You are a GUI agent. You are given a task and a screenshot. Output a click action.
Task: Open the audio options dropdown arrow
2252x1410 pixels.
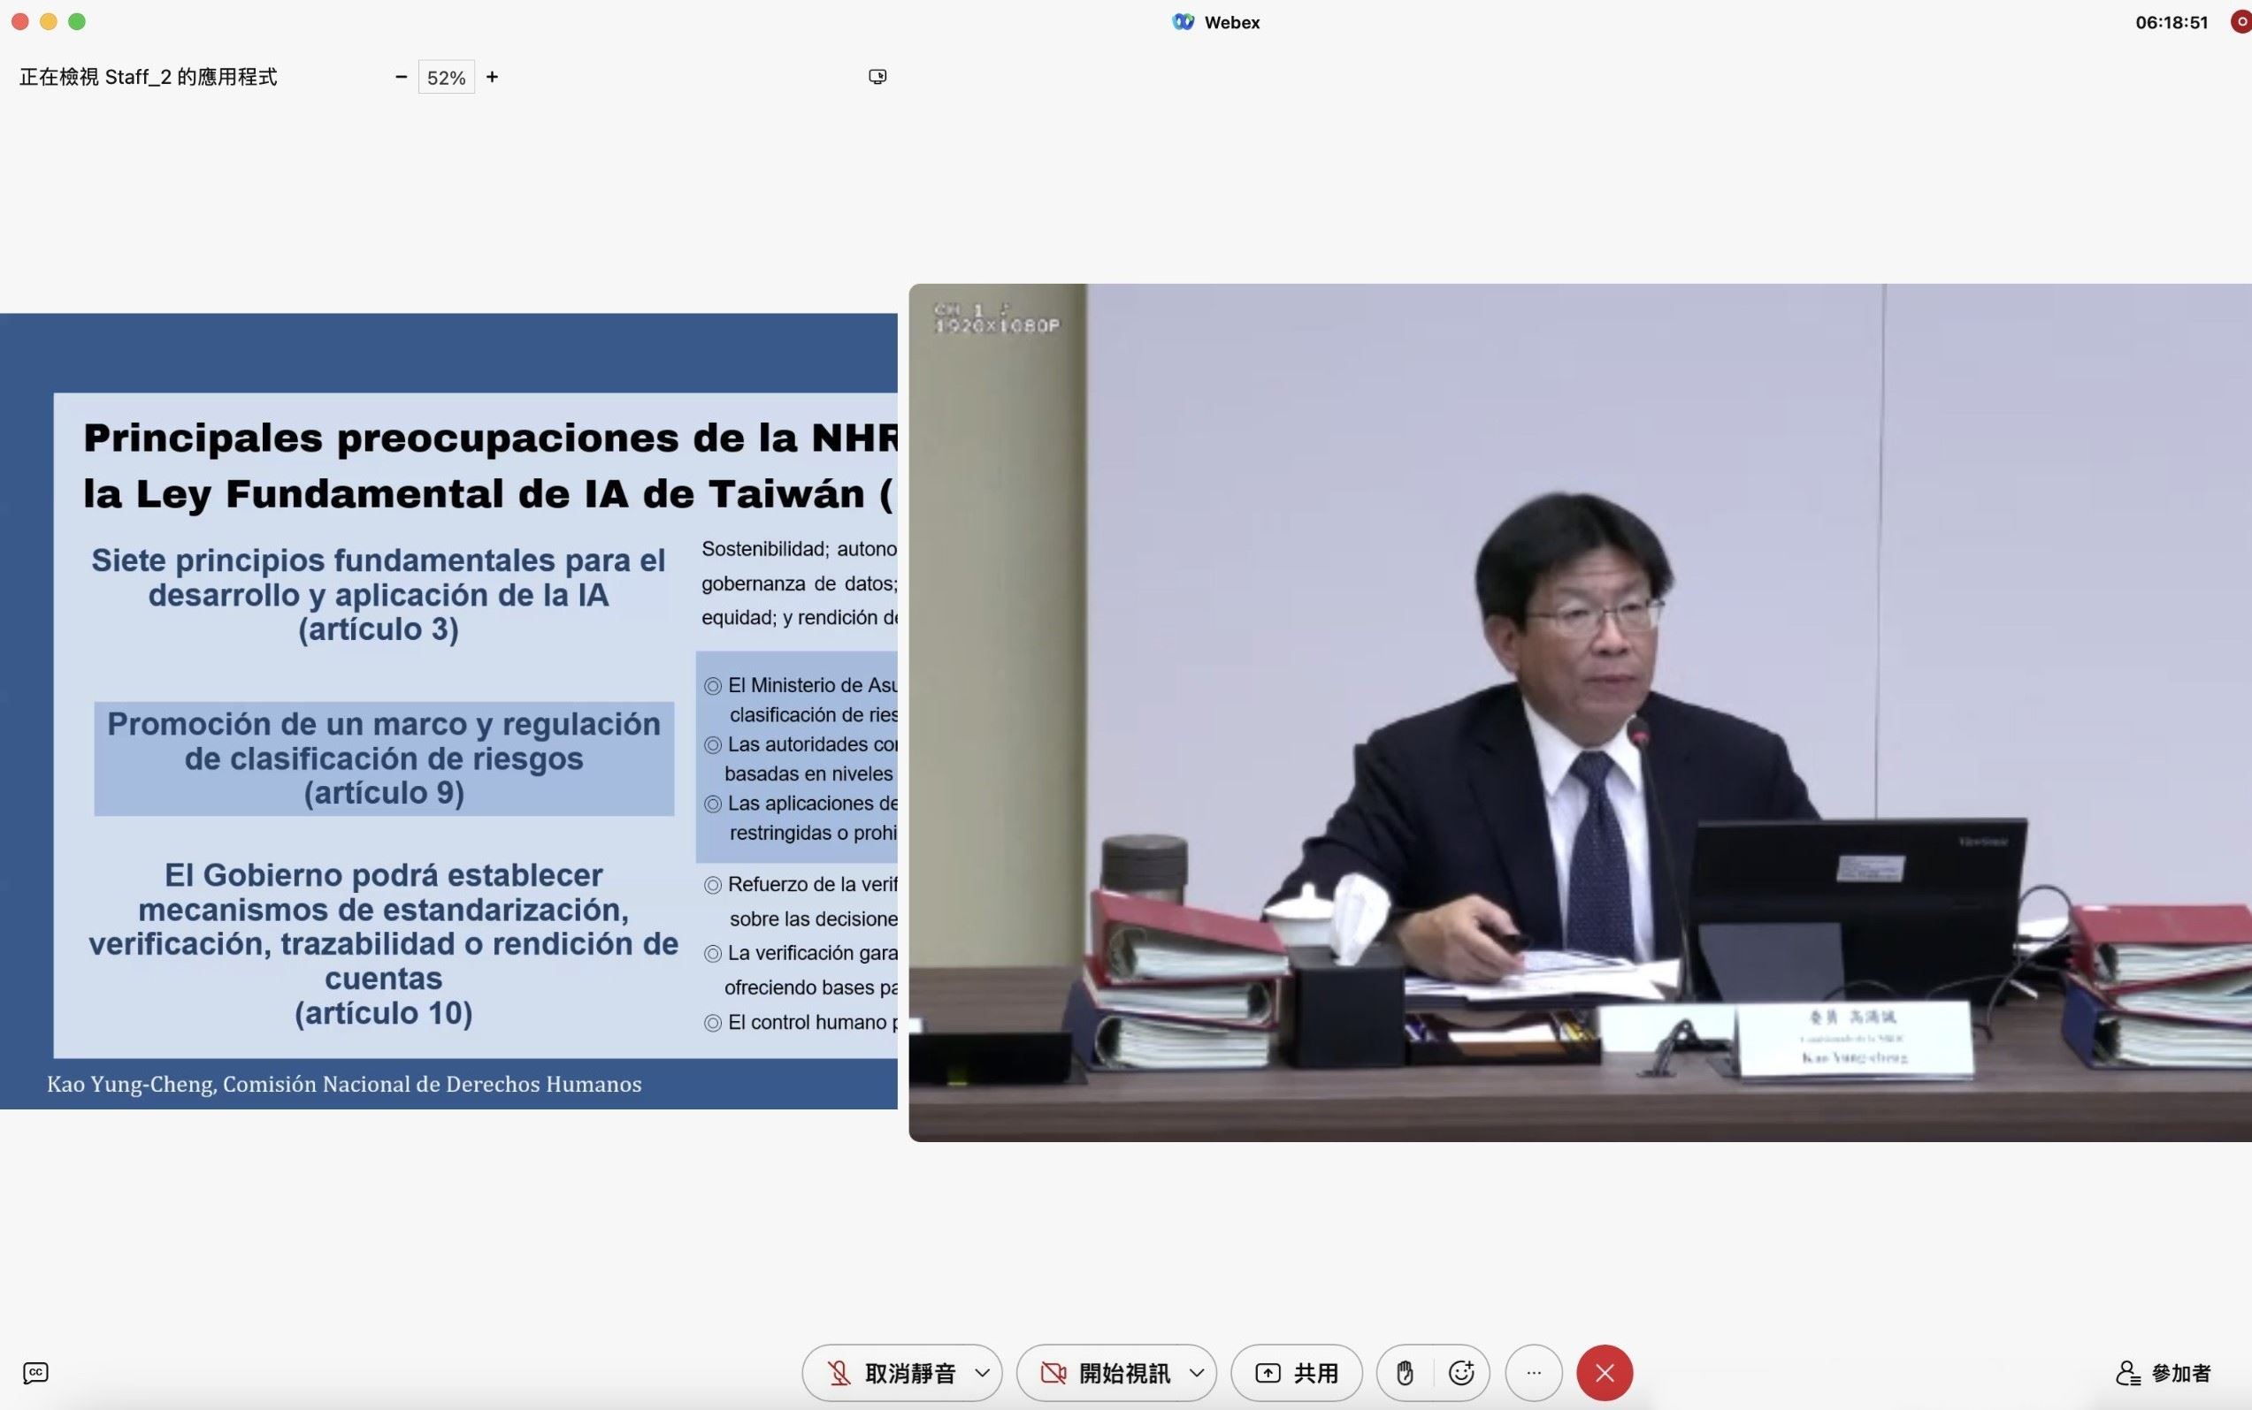(x=983, y=1373)
